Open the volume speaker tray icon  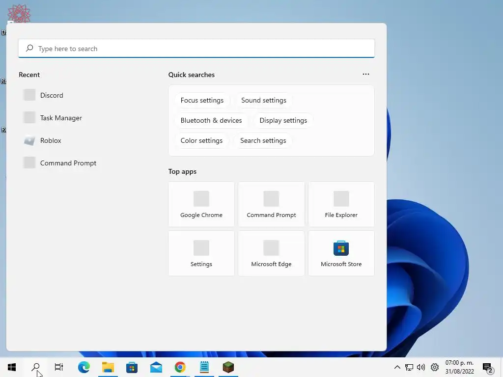[x=421, y=367]
